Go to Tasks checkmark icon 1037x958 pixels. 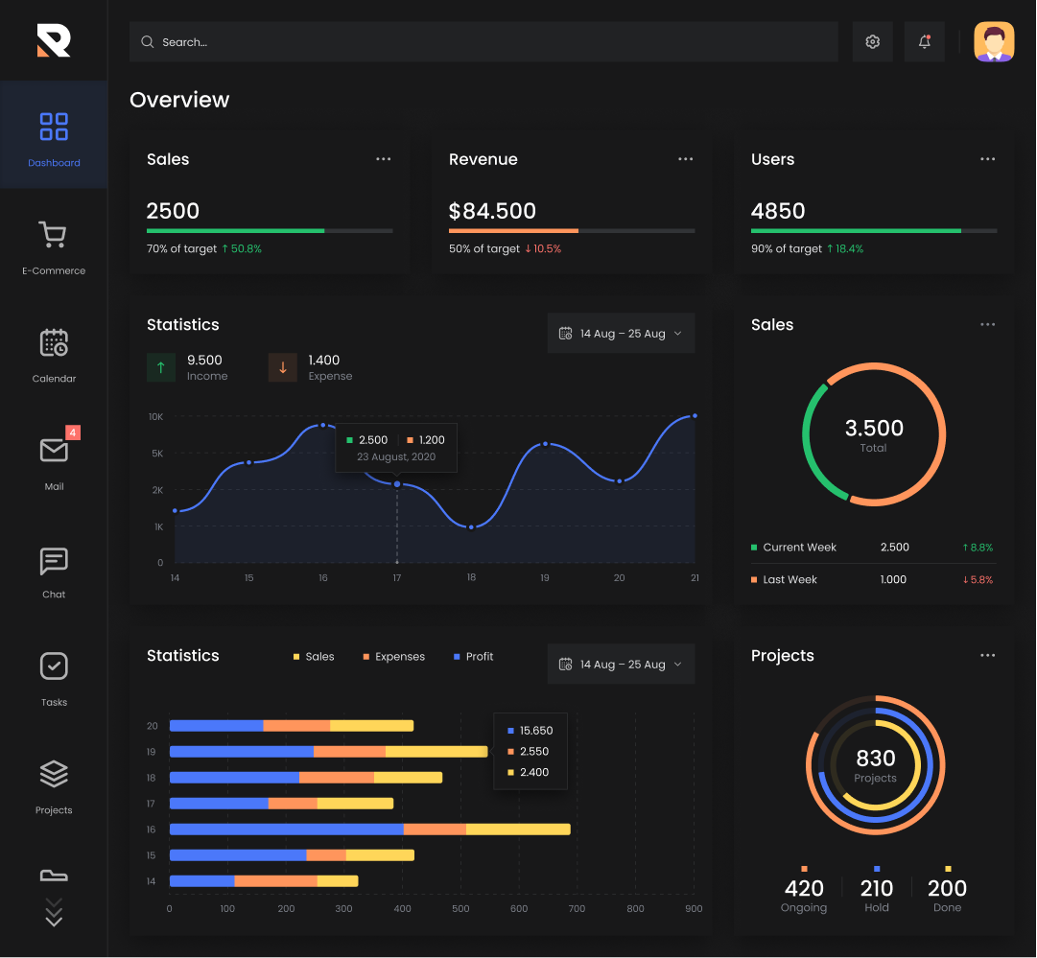[x=54, y=666]
